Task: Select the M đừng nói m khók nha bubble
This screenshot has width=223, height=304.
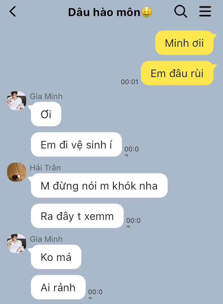Action: (99, 186)
